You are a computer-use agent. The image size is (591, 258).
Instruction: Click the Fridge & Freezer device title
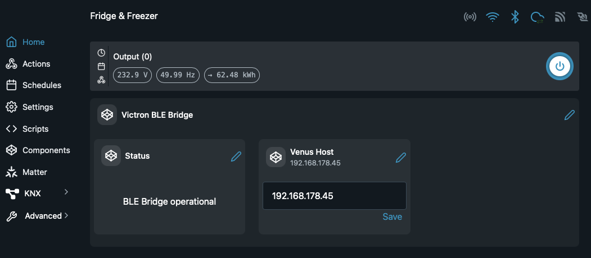point(124,16)
